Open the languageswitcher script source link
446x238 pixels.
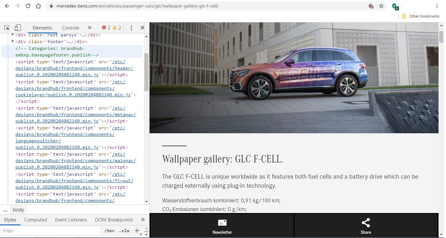click(x=65, y=137)
